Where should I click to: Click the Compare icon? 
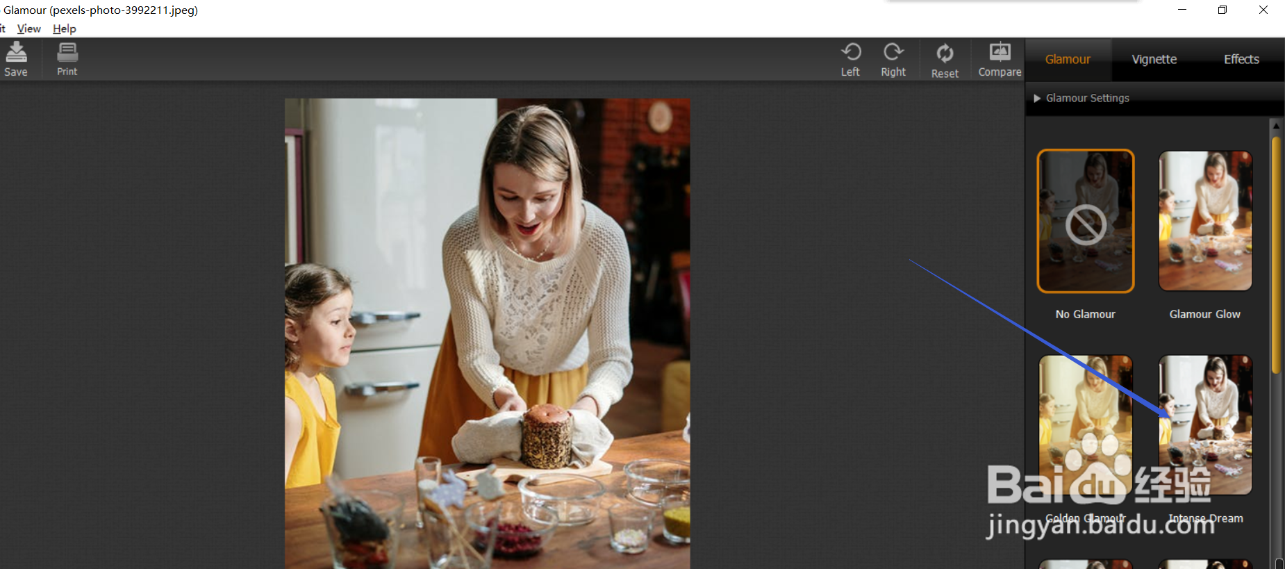1000,59
